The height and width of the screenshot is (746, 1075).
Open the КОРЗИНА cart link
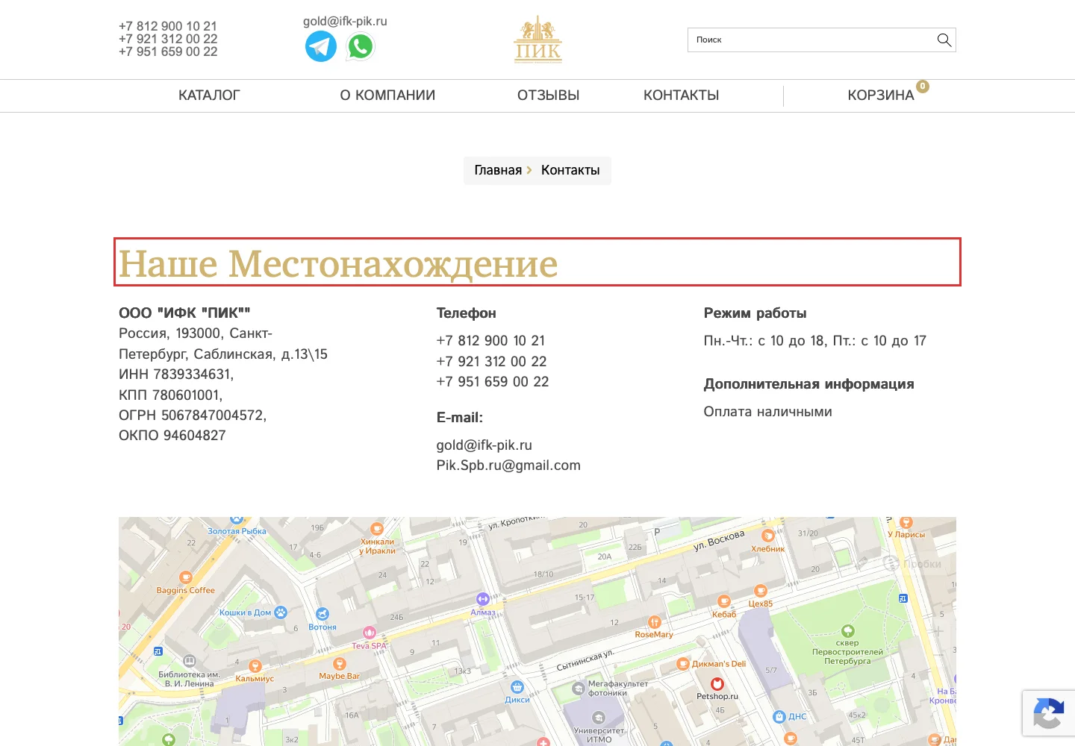[881, 95]
